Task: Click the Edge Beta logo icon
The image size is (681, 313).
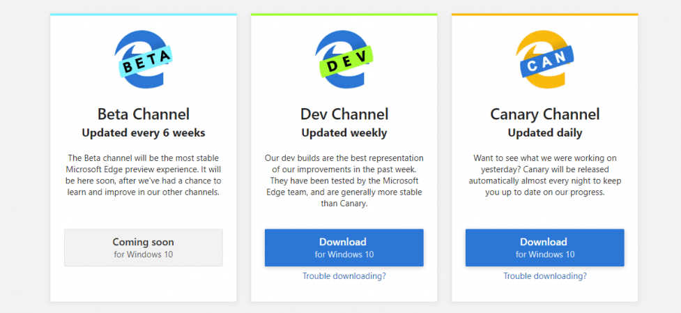Action: (x=144, y=59)
